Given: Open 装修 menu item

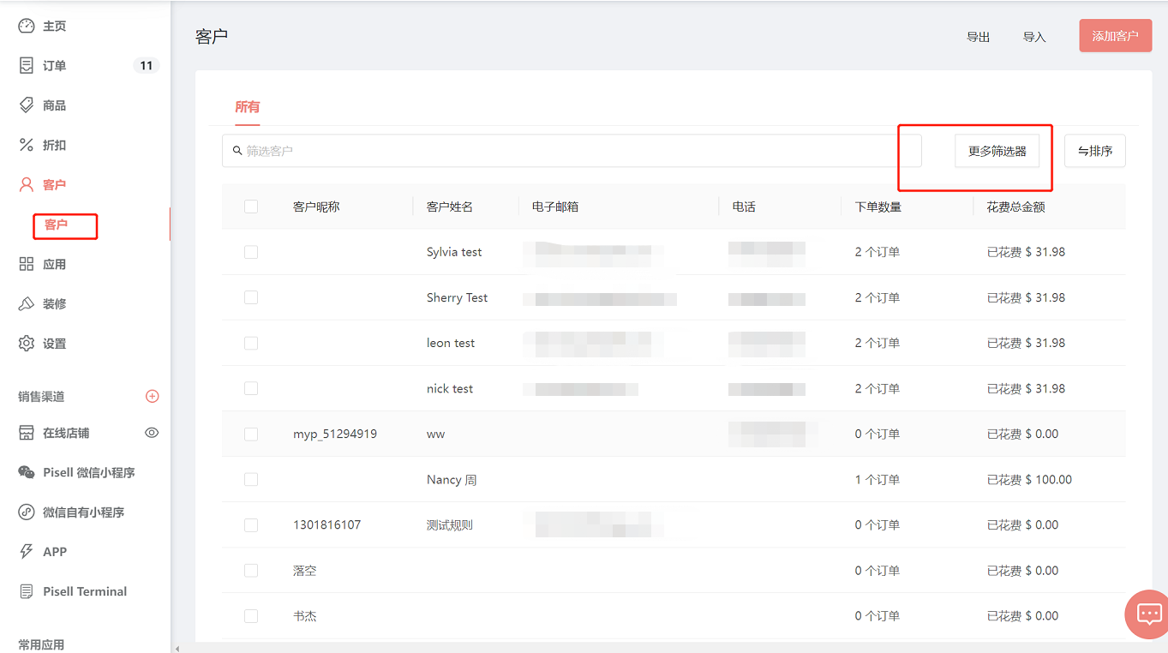Looking at the screenshot, I should point(55,303).
